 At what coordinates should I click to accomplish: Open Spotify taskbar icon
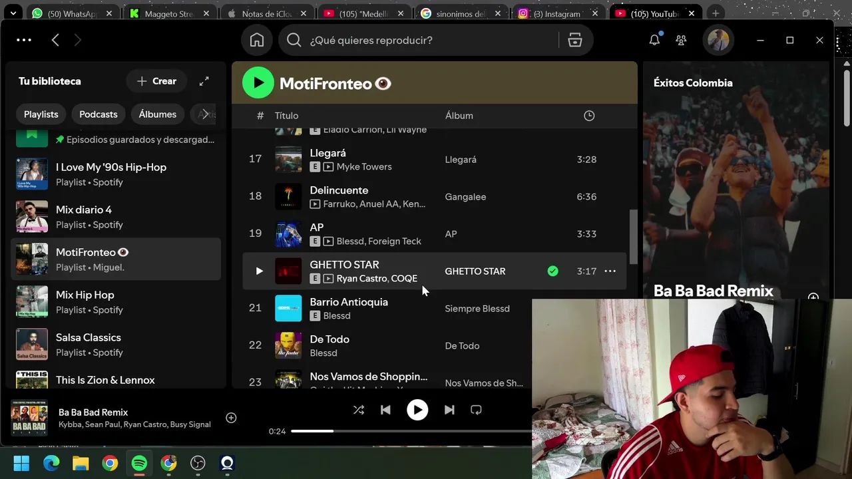tap(139, 463)
